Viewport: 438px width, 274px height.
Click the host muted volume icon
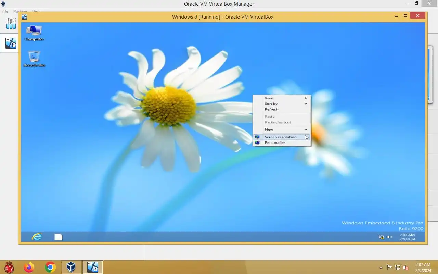tap(406, 267)
